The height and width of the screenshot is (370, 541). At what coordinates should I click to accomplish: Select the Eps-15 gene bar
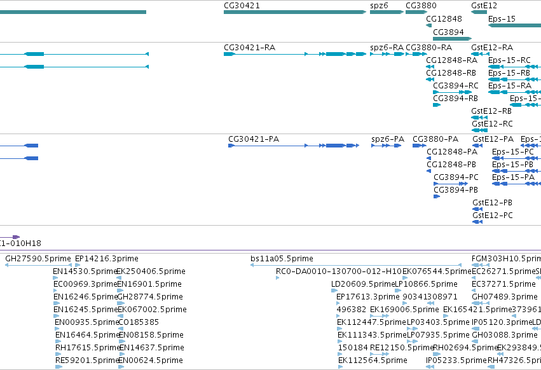pos(514,25)
